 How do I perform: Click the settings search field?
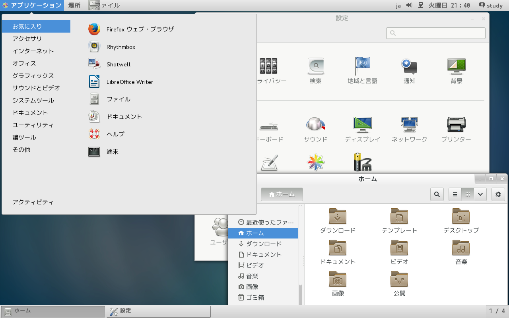(x=436, y=33)
